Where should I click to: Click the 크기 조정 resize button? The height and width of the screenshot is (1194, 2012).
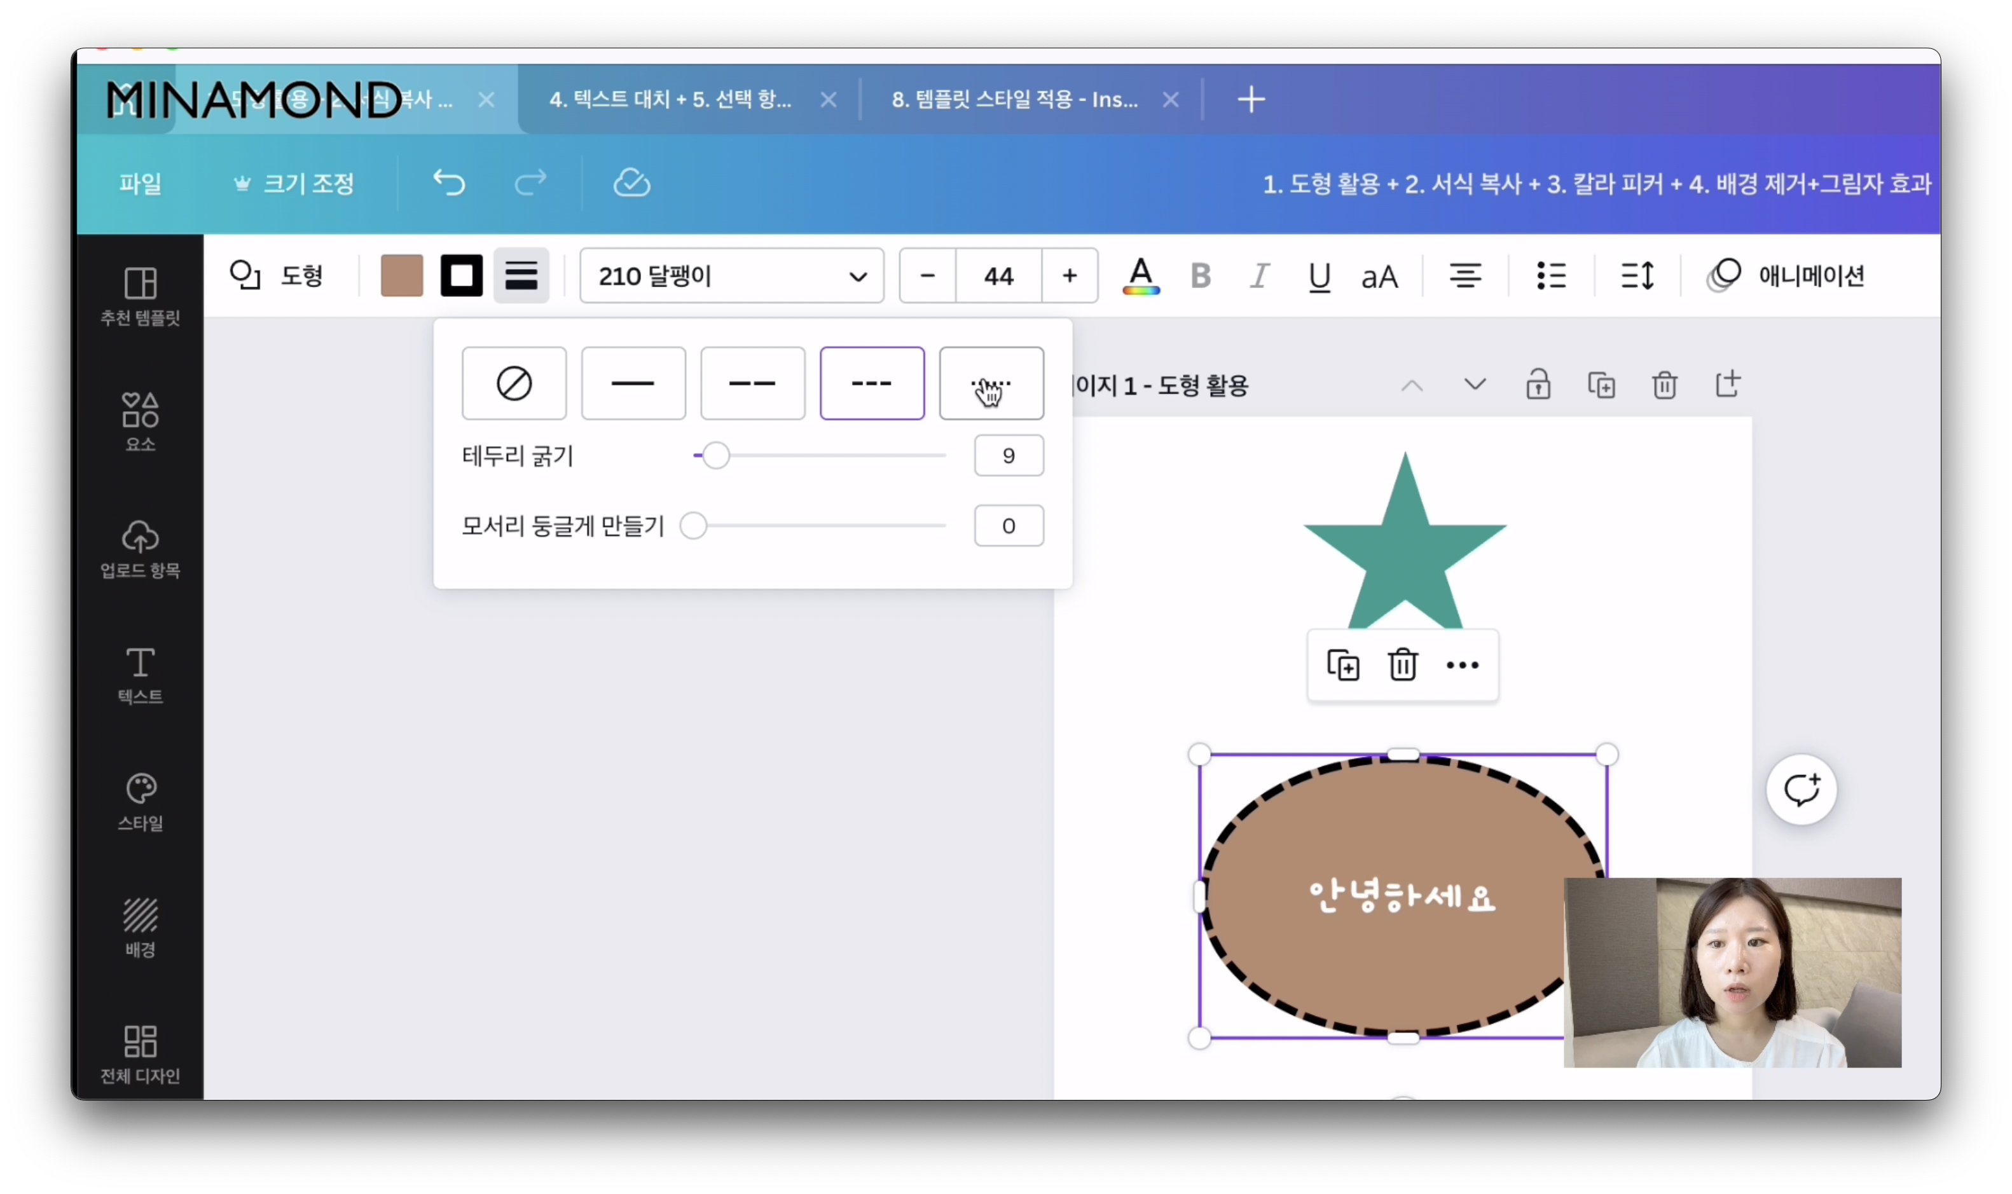click(x=294, y=184)
